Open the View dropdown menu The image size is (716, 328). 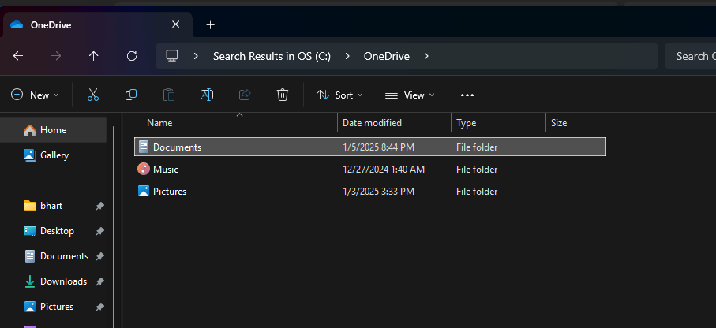coord(410,95)
